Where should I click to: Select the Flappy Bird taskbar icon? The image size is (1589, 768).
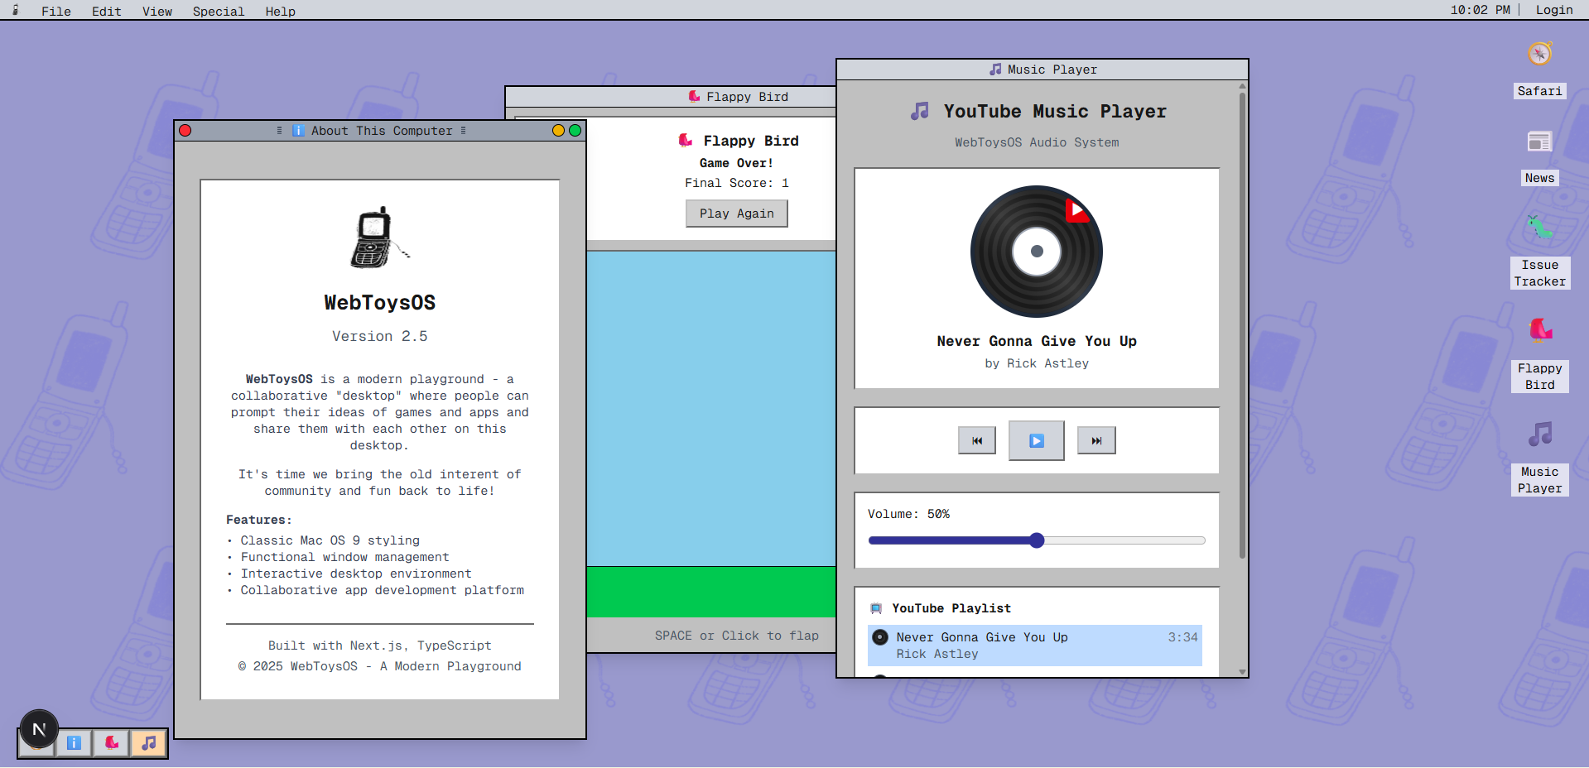click(111, 743)
